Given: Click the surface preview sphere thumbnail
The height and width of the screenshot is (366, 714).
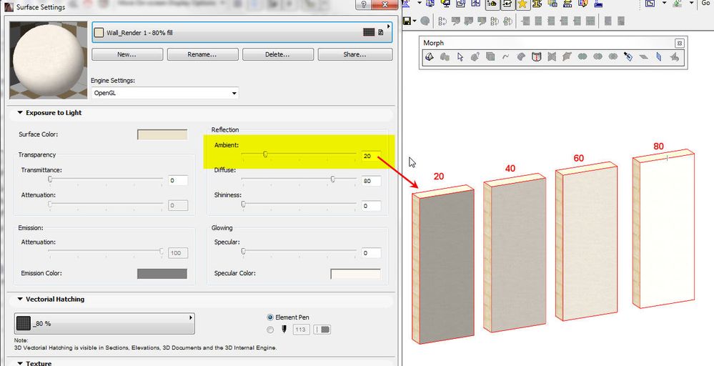Looking at the screenshot, I should point(49,60).
